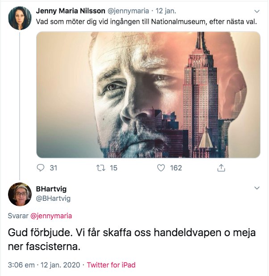269x276 pixels.
Task: Click the reply speech bubble icon
Action: point(41,168)
